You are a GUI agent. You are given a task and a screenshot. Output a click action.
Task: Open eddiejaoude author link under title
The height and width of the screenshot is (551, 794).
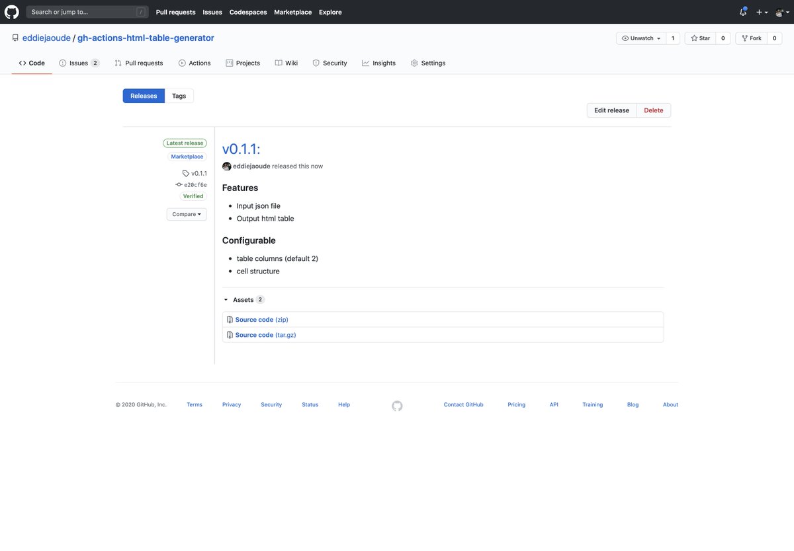coord(251,166)
